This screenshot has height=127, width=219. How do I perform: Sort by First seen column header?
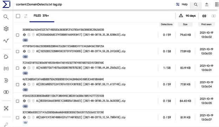206,24
